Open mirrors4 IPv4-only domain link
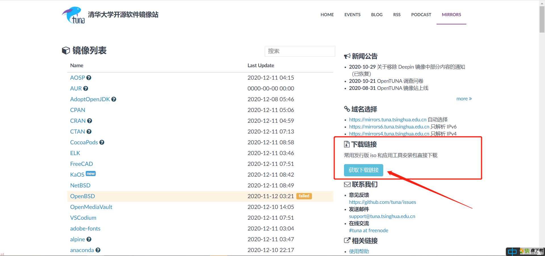Screen dimensions: 545x256 [x=389, y=134]
